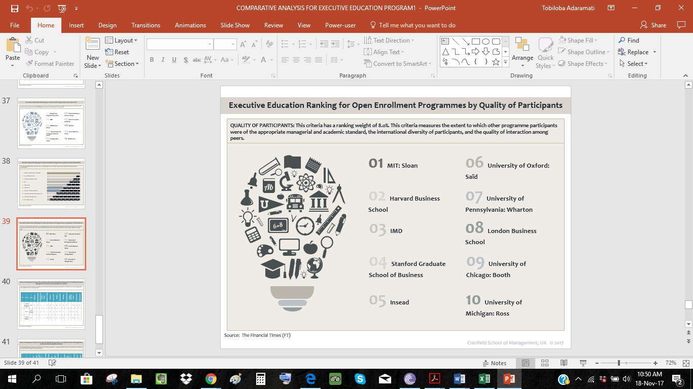Open Customize Quick Access Toolbar arrow
693x389 pixels.
point(76,8)
